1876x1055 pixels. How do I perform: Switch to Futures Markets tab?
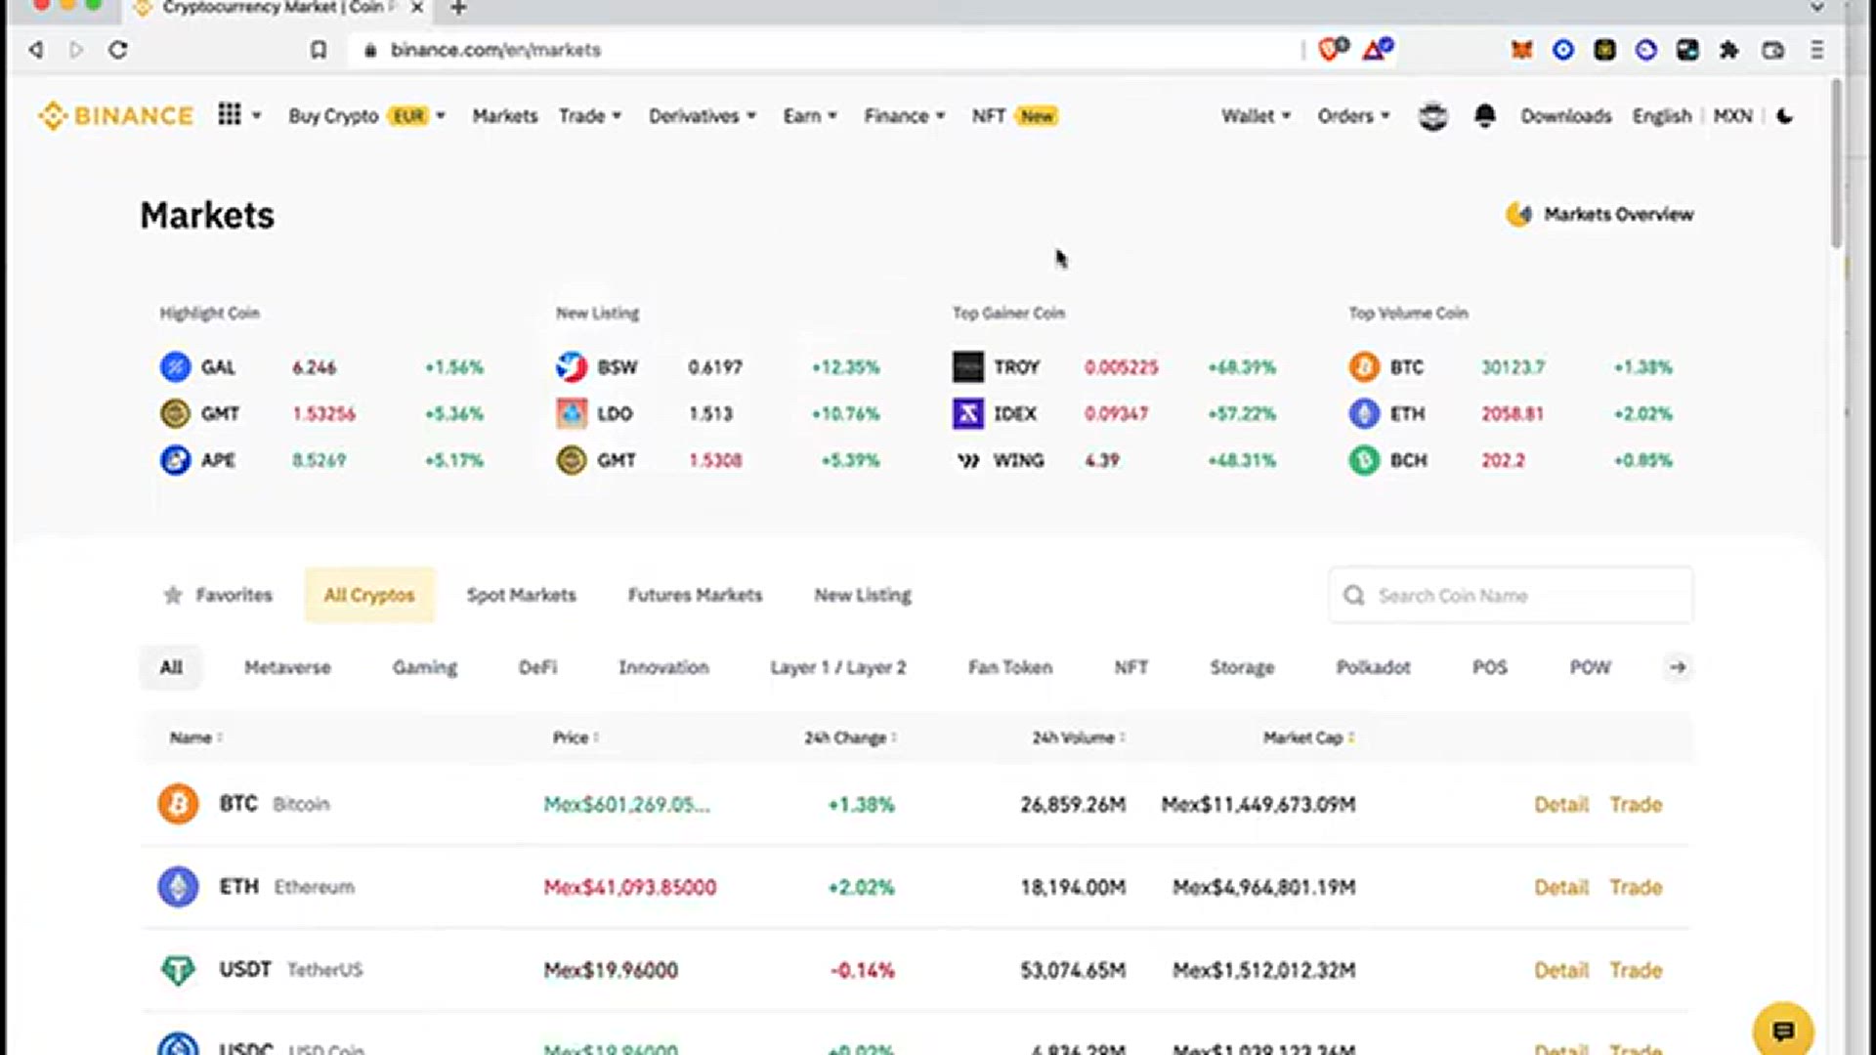[x=695, y=595]
